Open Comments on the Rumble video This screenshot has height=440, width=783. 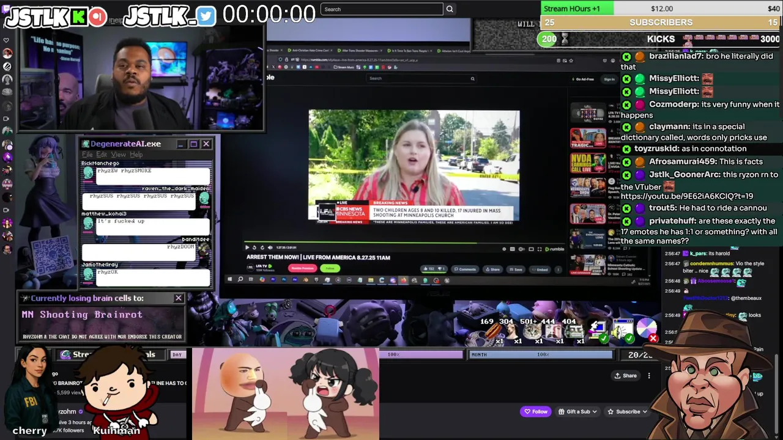465,269
